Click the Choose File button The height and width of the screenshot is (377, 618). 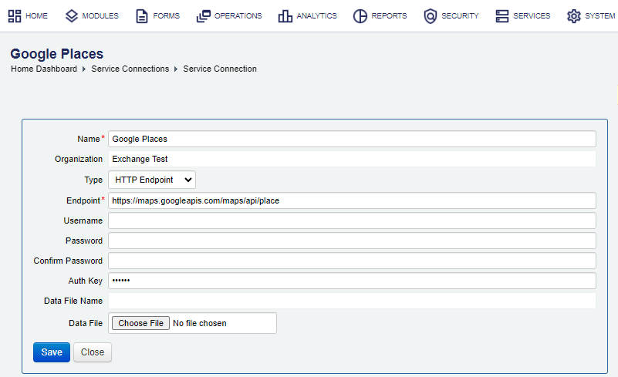tap(140, 323)
